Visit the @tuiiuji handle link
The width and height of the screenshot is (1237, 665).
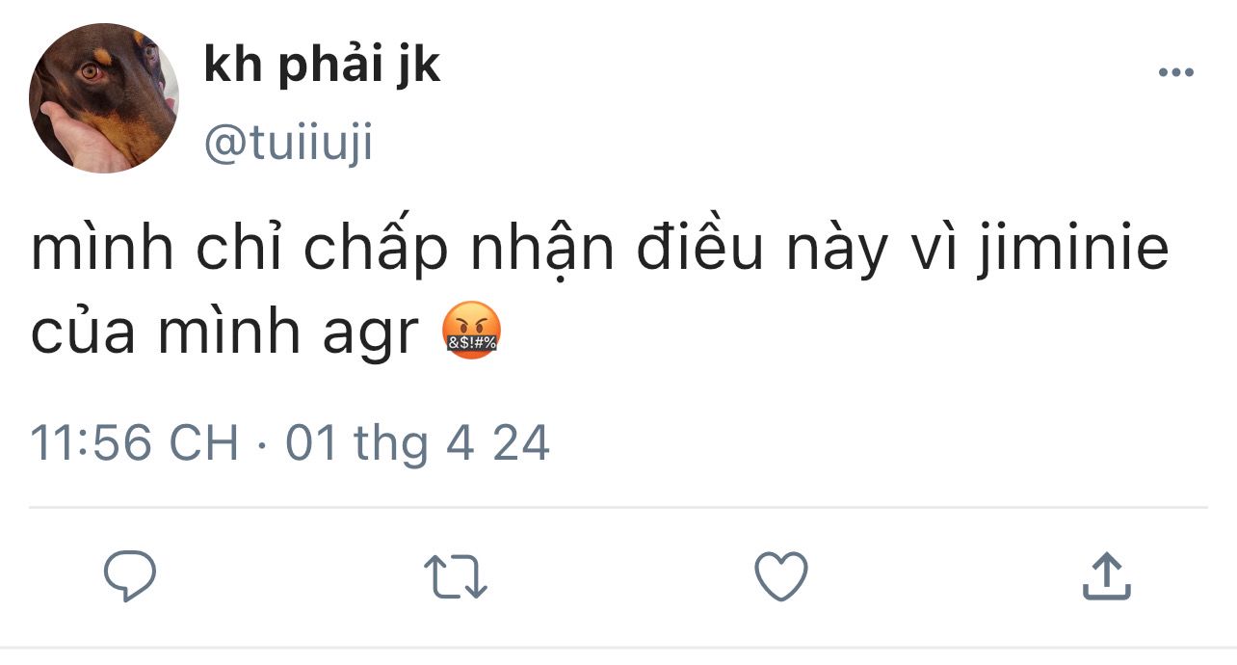point(287,146)
